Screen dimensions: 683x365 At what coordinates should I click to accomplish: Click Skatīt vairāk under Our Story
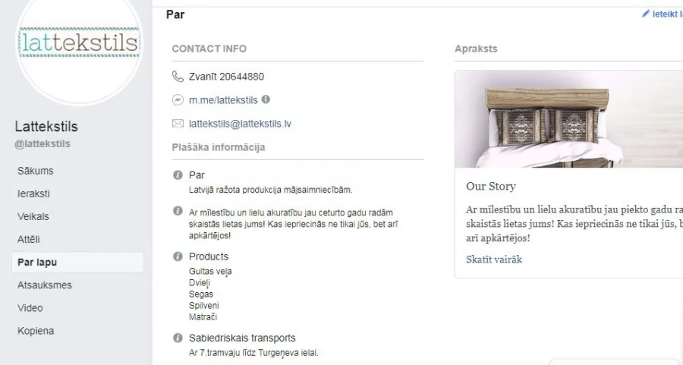494,260
